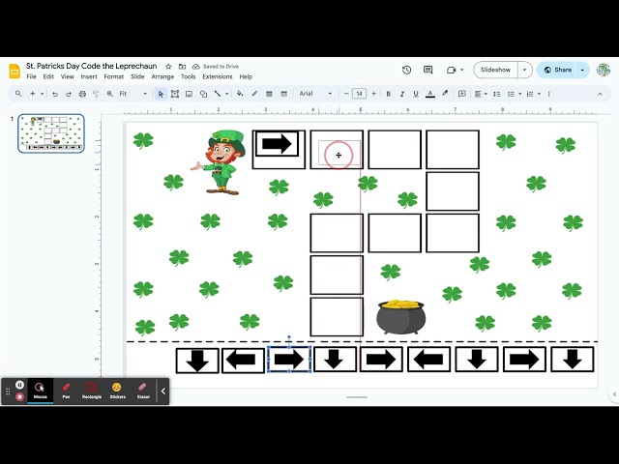Set the border dash style
The height and width of the screenshot is (464, 619).
coord(283,94)
